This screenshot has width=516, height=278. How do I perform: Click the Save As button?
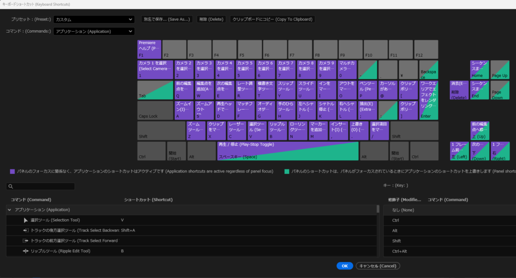(x=167, y=20)
